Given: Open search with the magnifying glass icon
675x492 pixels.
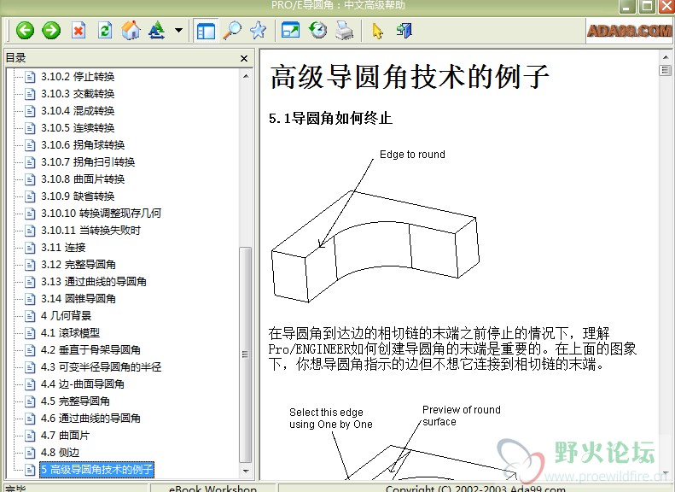Looking at the screenshot, I should [232, 30].
